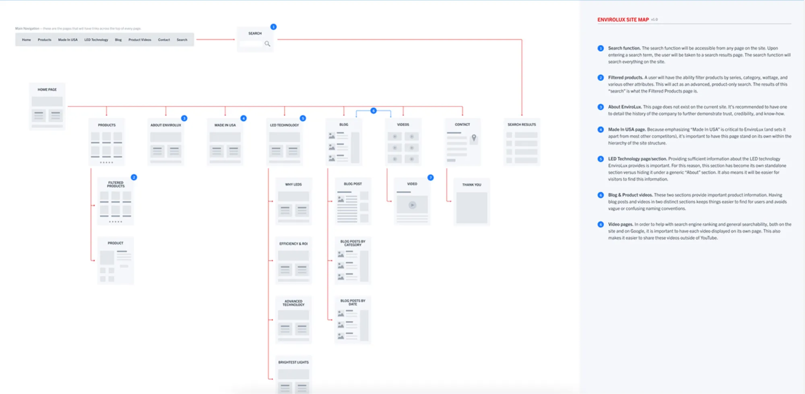Click badge 6 linking Blog and Videos
805x394 pixels.
tap(373, 110)
